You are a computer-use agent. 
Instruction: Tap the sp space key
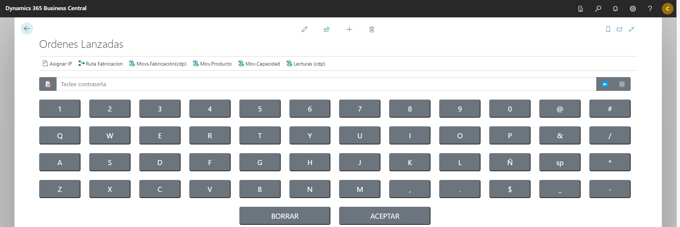(560, 162)
